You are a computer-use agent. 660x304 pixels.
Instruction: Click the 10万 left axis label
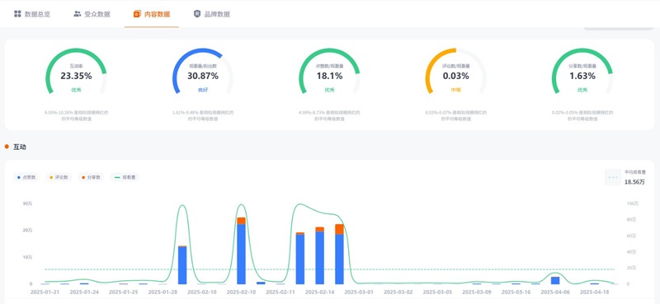tap(28, 257)
